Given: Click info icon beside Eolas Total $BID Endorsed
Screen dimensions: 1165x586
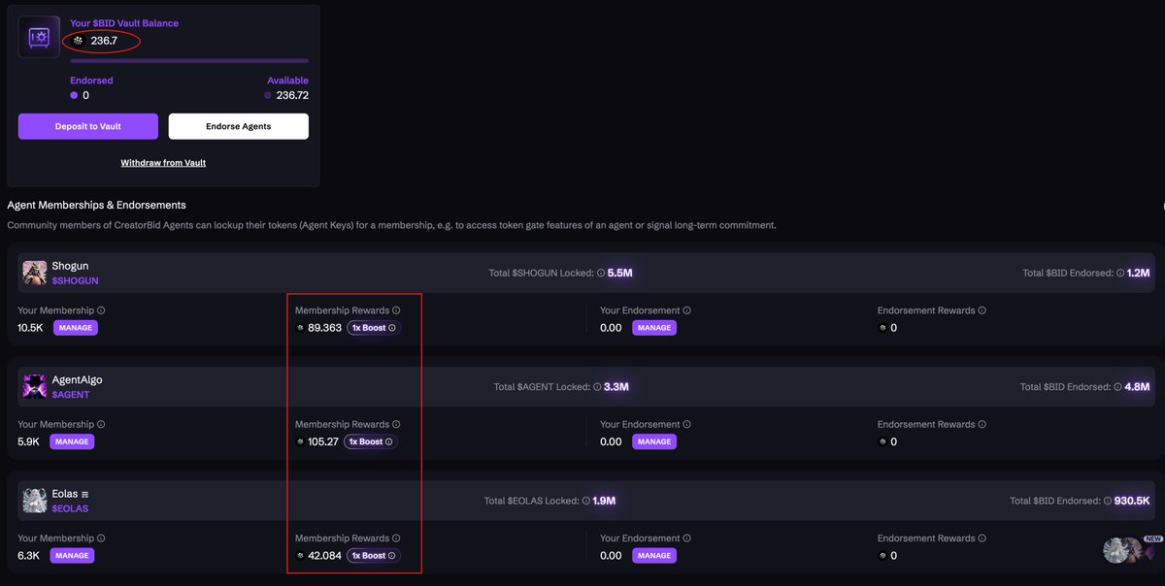Looking at the screenshot, I should click(1108, 502).
